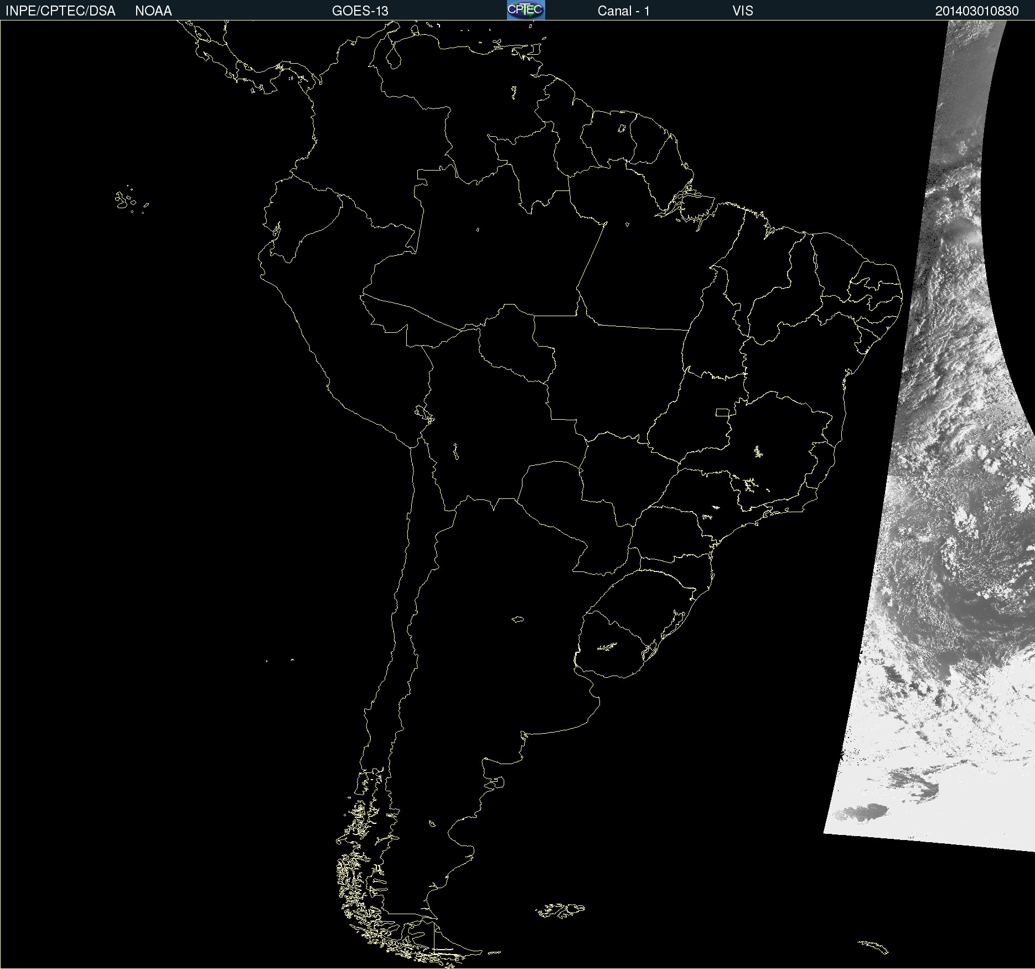Click the Federal District rectangle in Brazil
Viewport: 1035px width, 969px height.
pos(722,412)
